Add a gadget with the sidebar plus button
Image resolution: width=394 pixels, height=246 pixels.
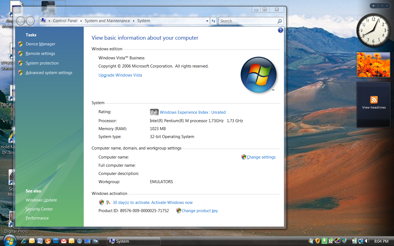tap(373, 6)
